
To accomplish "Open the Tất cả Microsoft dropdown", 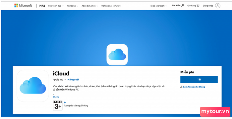I will [158, 6].
